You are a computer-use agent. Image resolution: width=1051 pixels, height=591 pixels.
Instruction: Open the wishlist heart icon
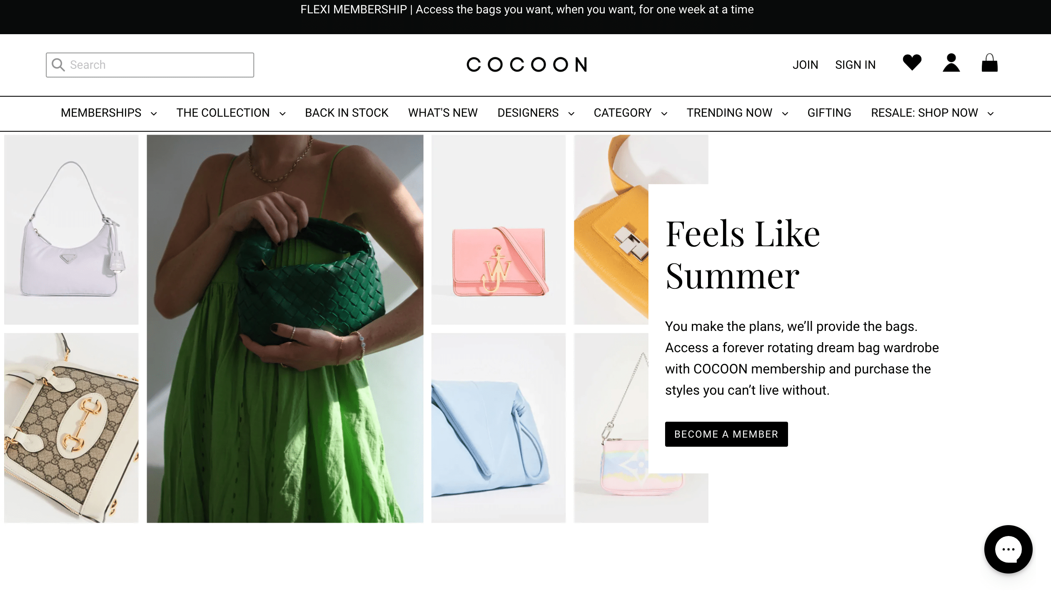click(912, 63)
